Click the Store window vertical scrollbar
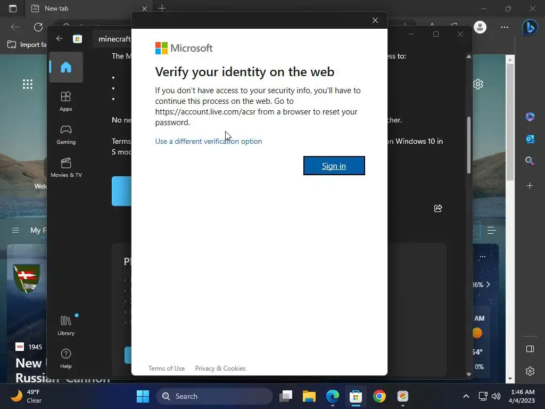 [468, 145]
